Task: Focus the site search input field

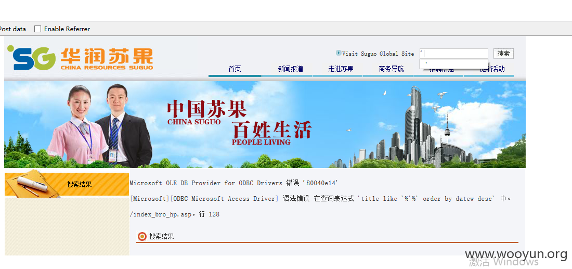Action: click(453, 54)
